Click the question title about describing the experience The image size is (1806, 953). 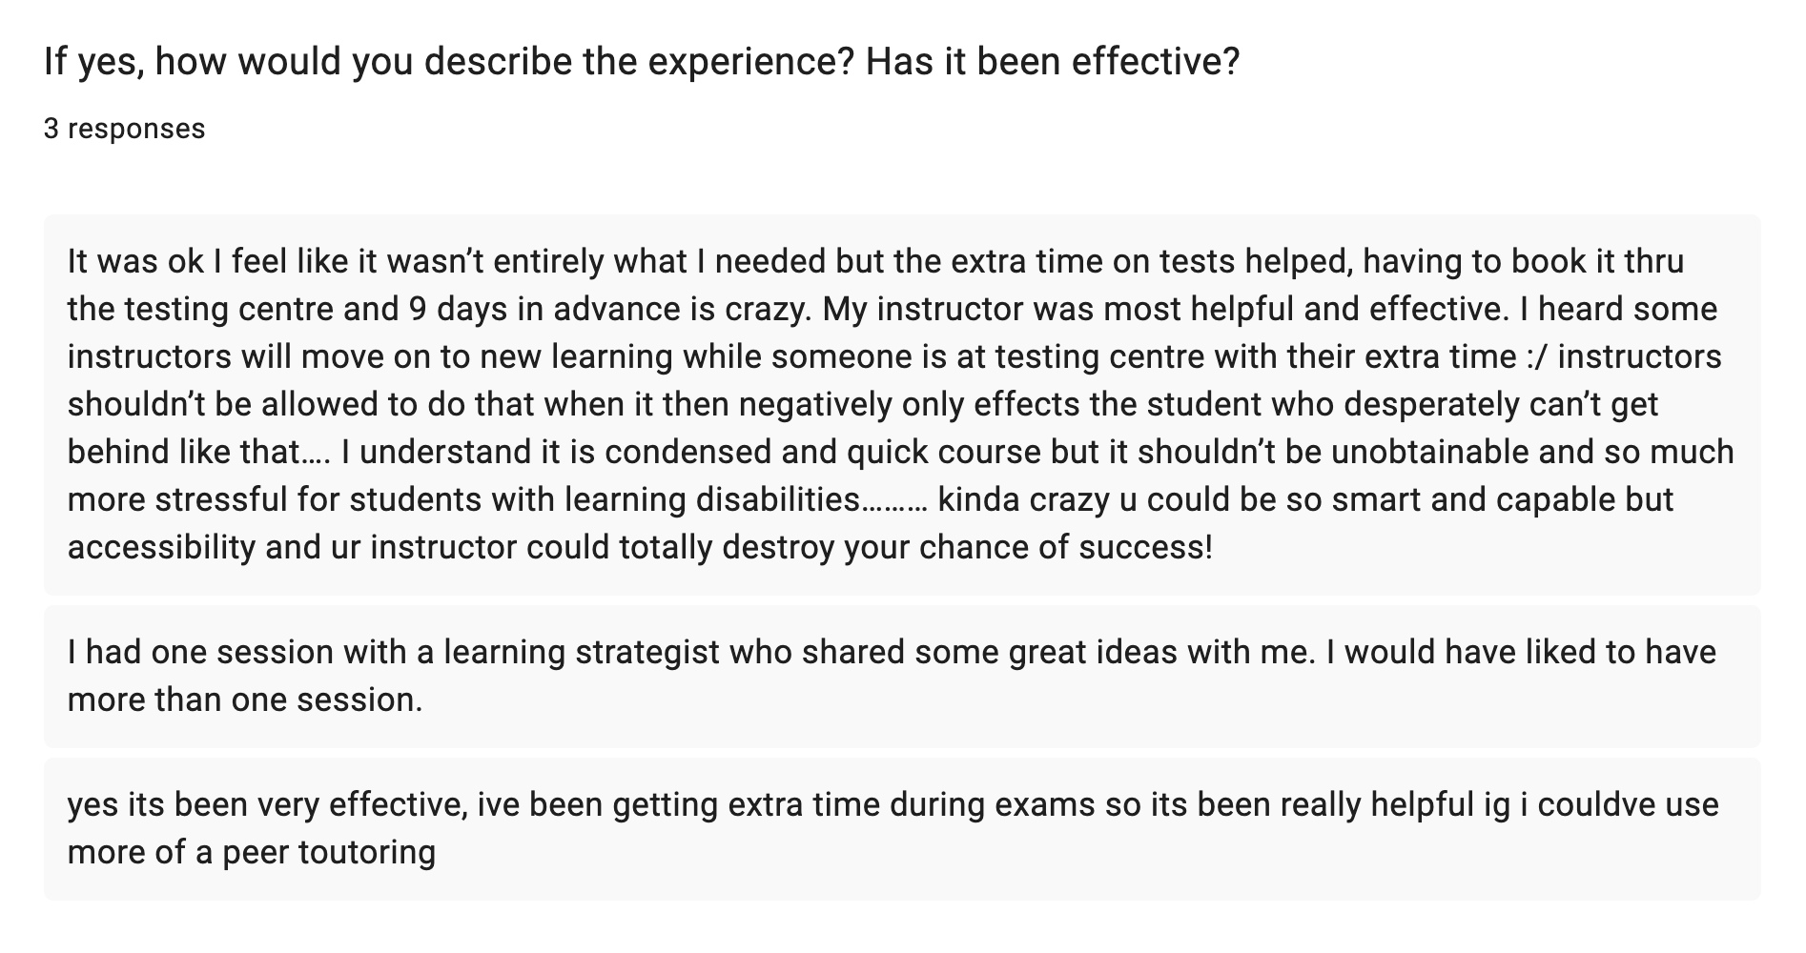(x=641, y=63)
